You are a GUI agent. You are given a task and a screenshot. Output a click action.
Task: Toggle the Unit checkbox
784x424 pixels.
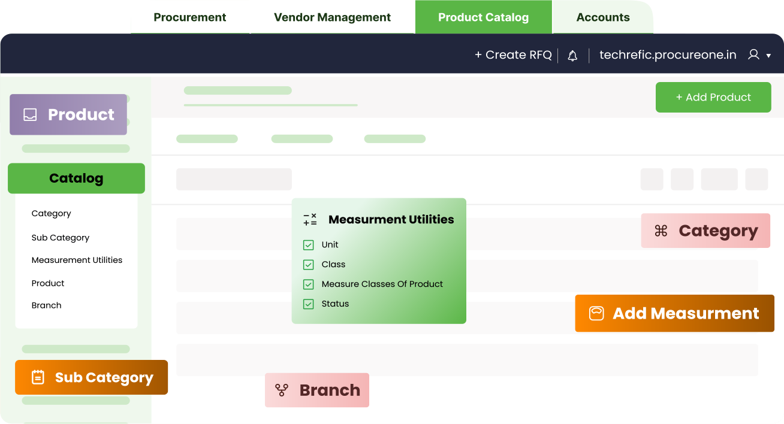point(309,245)
